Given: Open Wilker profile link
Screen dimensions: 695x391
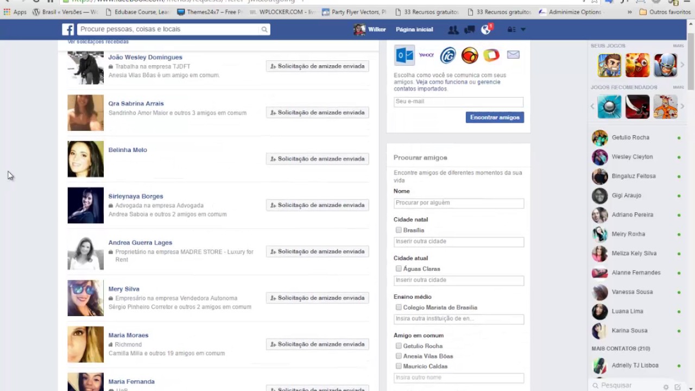Looking at the screenshot, I should tap(377, 29).
